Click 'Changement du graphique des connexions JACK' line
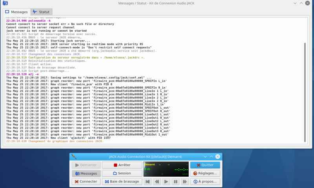The image size is (314, 188). click(x=55, y=141)
